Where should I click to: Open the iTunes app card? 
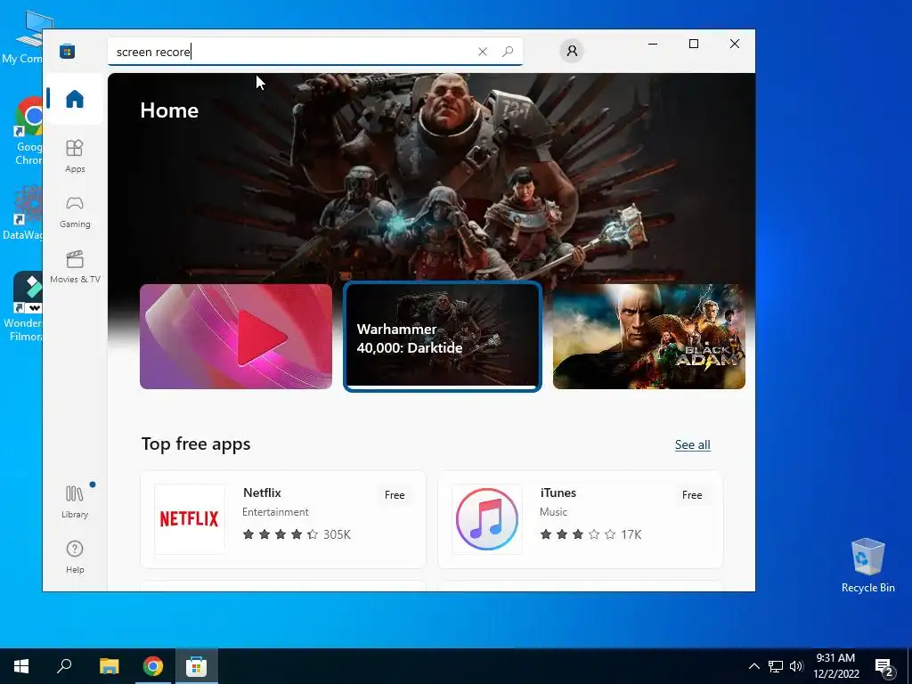(x=581, y=519)
